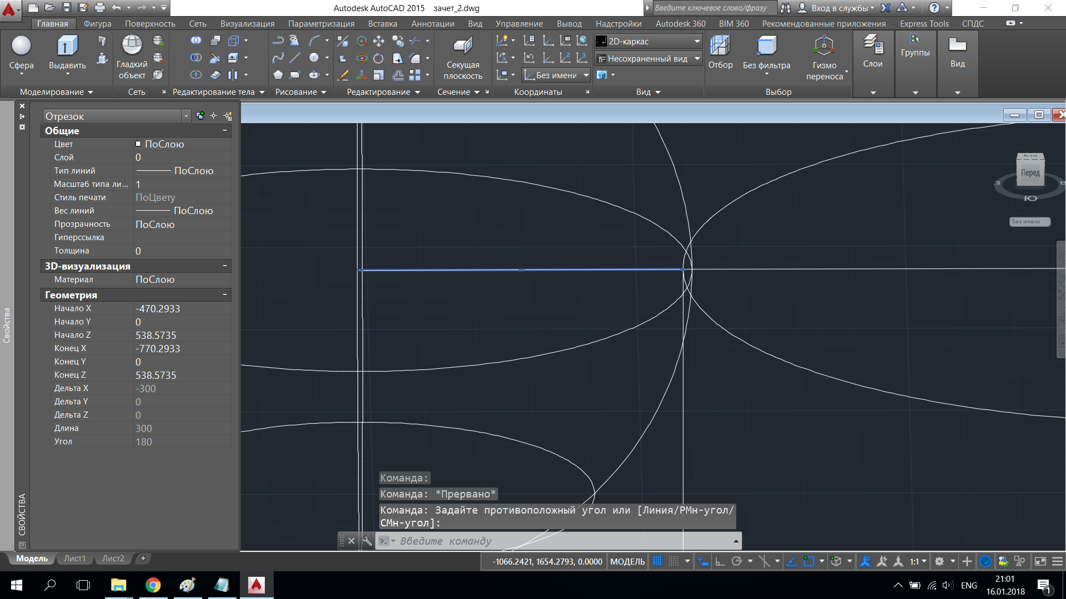Toggle snap mode in status bar
This screenshot has width=1066, height=599.
(x=673, y=561)
